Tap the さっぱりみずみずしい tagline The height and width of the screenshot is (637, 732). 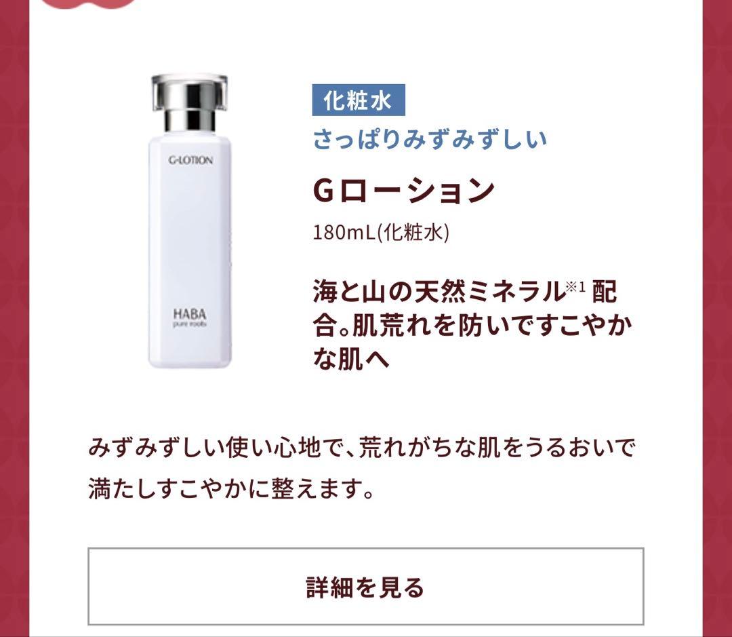tap(430, 139)
